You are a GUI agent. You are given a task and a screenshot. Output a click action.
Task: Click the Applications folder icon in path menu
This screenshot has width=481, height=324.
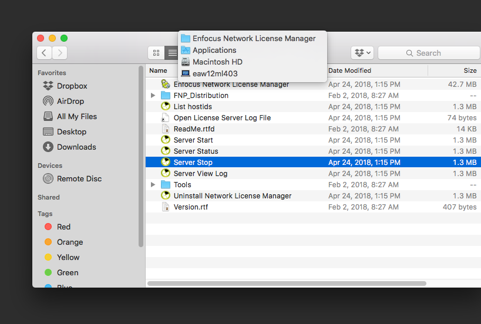pos(185,50)
